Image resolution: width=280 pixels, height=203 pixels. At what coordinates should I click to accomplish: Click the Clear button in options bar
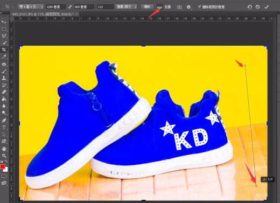[147, 7]
